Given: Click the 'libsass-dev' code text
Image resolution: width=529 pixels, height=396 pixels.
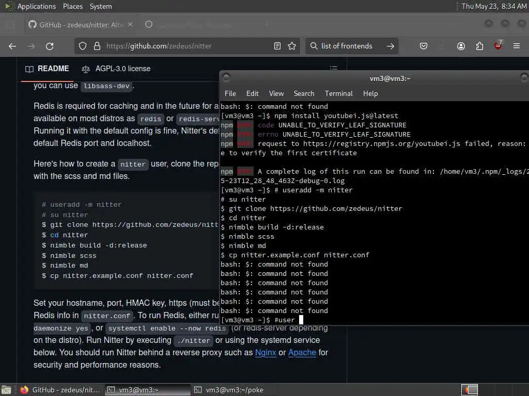Looking at the screenshot, I should (106, 86).
